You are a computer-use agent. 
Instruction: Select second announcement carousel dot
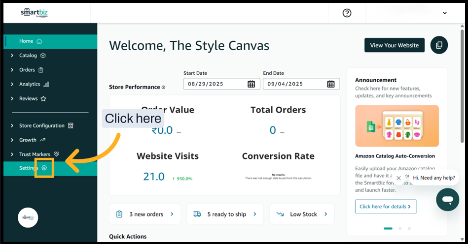[399, 228]
